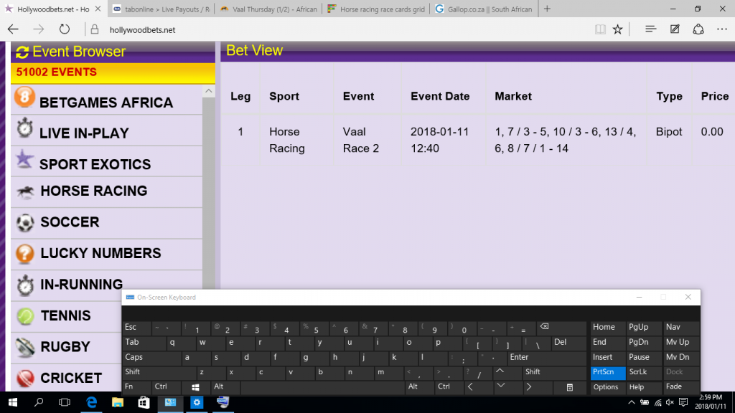Image resolution: width=735 pixels, height=413 pixels.
Task: Click the Sport Exotics star icon
Action: 25,160
